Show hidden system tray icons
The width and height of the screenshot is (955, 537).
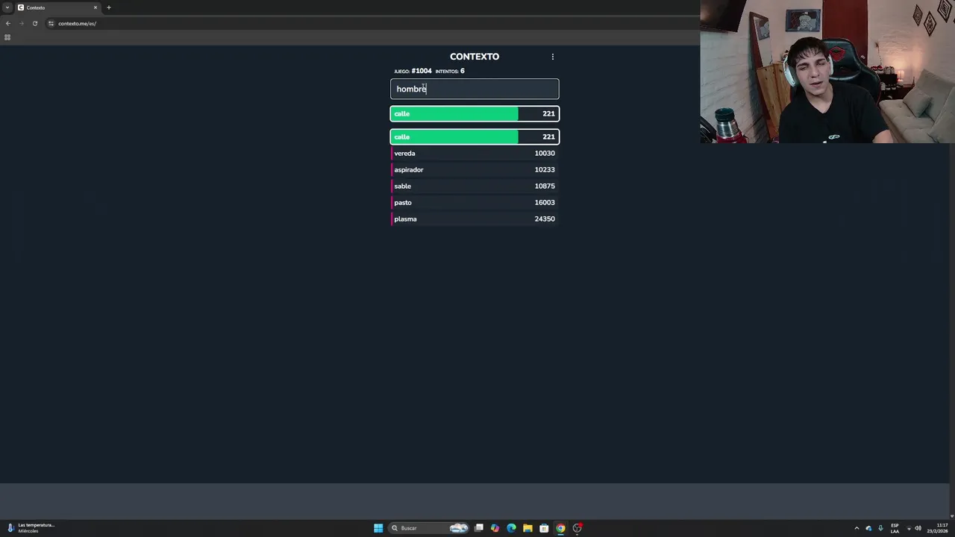857,528
